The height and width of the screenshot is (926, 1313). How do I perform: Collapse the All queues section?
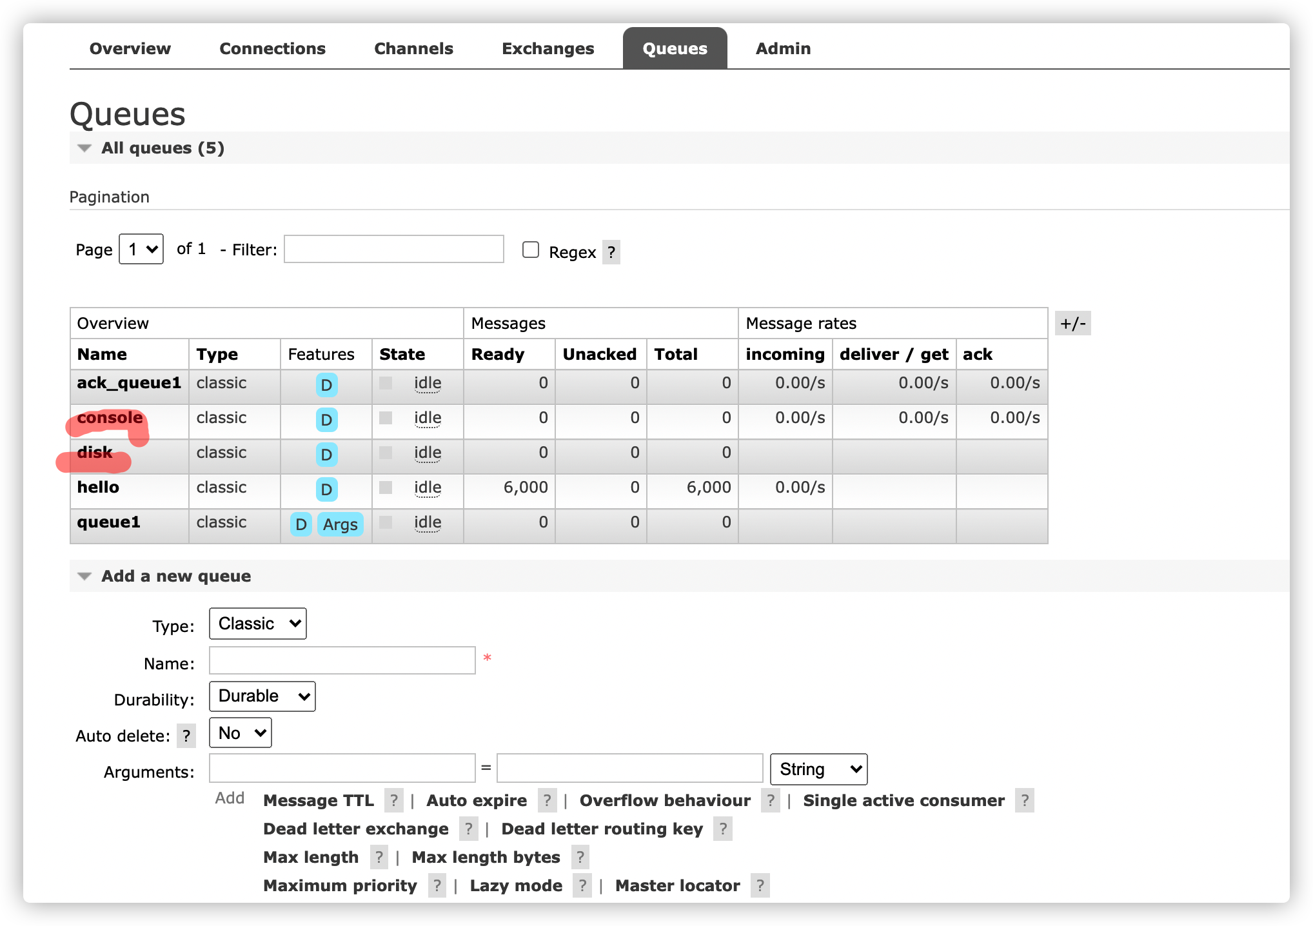click(x=163, y=148)
